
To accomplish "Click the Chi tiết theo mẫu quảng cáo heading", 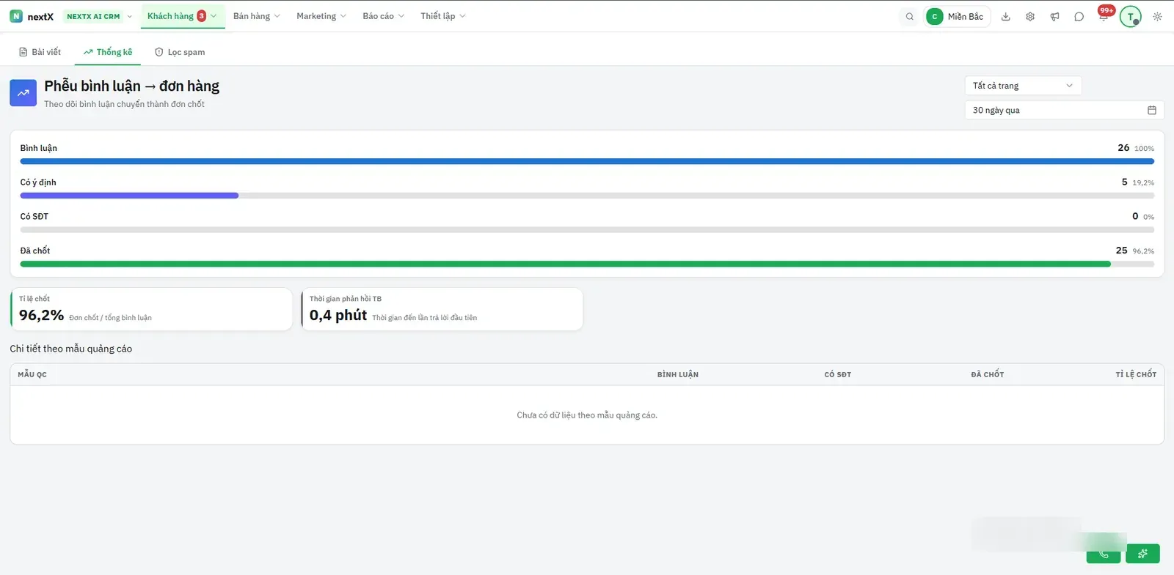I will click(x=71, y=349).
